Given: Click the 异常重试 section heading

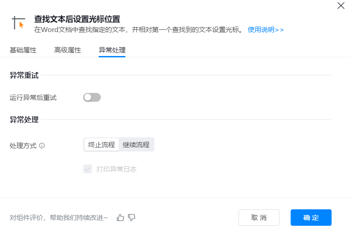Looking at the screenshot, I should pos(24,76).
